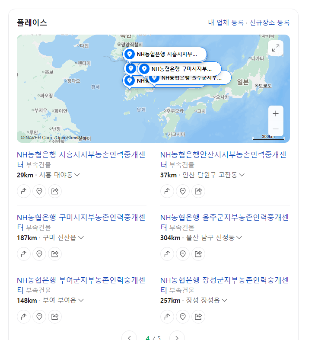Show 울주군지부 location pin on map

[183, 254]
